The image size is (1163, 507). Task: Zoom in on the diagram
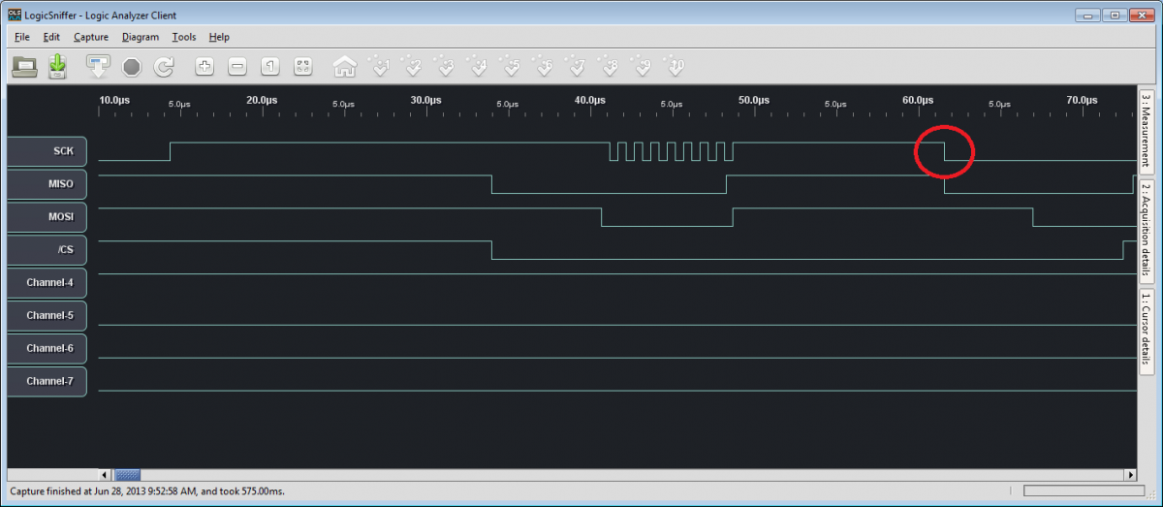coord(204,67)
